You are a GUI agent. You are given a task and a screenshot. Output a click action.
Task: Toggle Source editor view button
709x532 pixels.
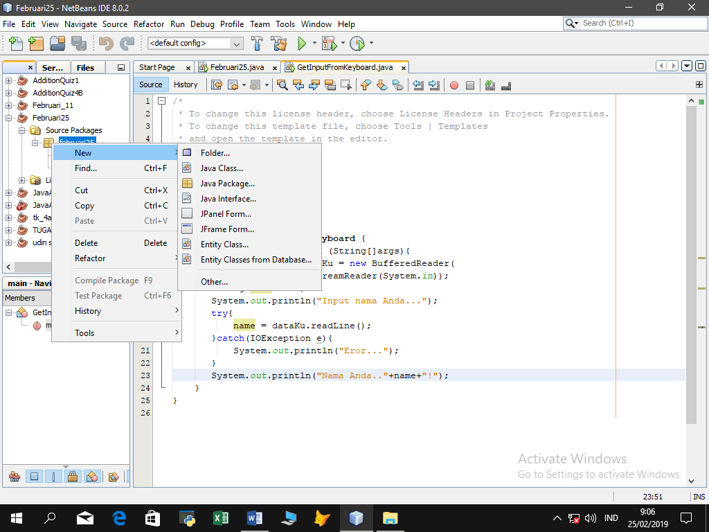[150, 85]
